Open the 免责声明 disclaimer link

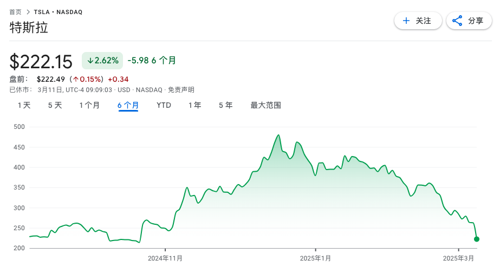click(x=181, y=90)
